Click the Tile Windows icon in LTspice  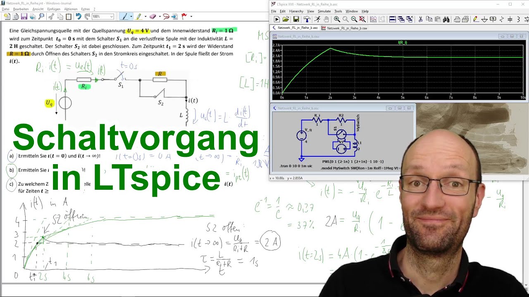pyautogui.click(x=392, y=19)
